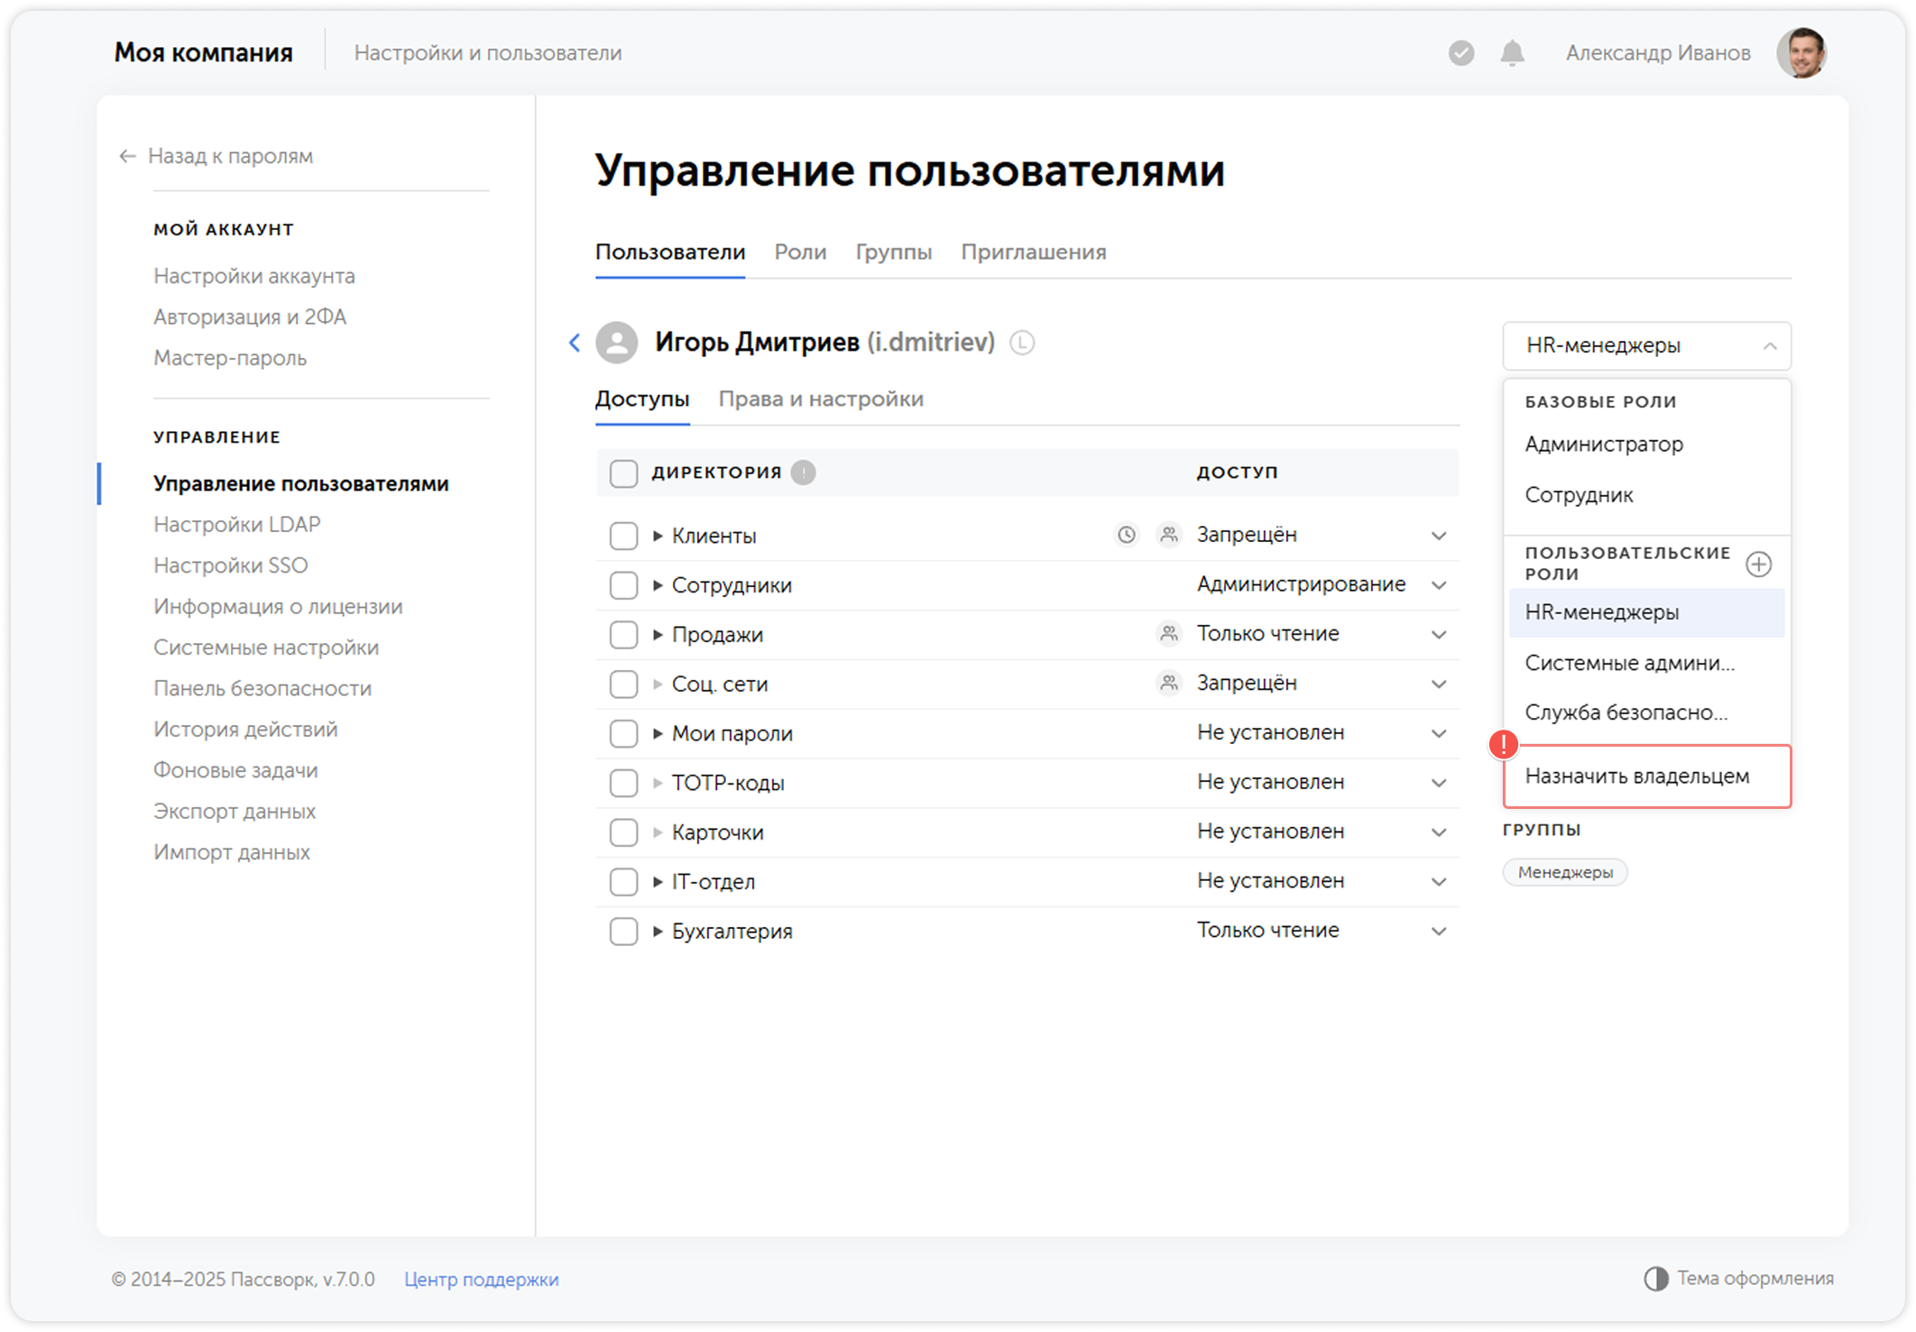Open access dropdown for Продажи
Image resolution: width=1916 pixels, height=1332 pixels.
[x=1439, y=635]
